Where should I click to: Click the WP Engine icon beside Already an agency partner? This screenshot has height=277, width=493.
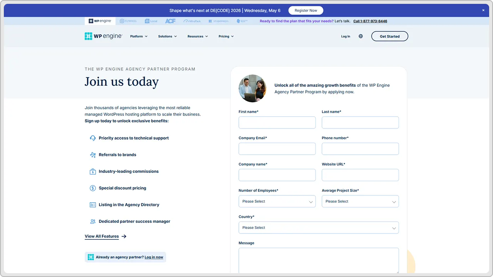(x=91, y=257)
